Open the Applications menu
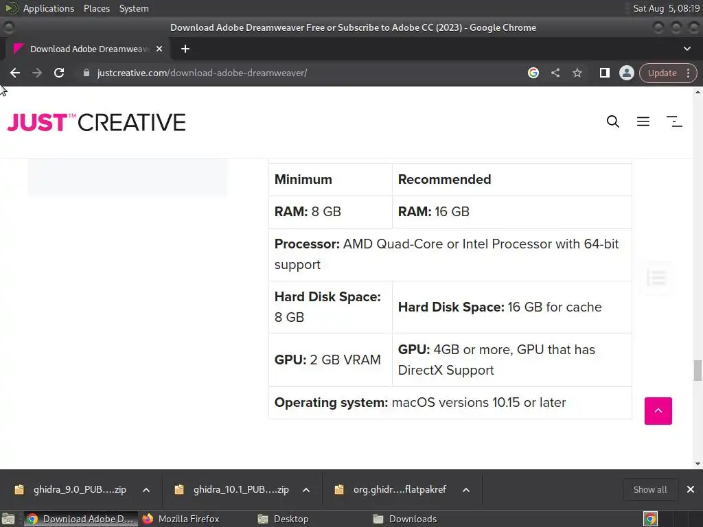The height and width of the screenshot is (527, 703). [x=49, y=8]
